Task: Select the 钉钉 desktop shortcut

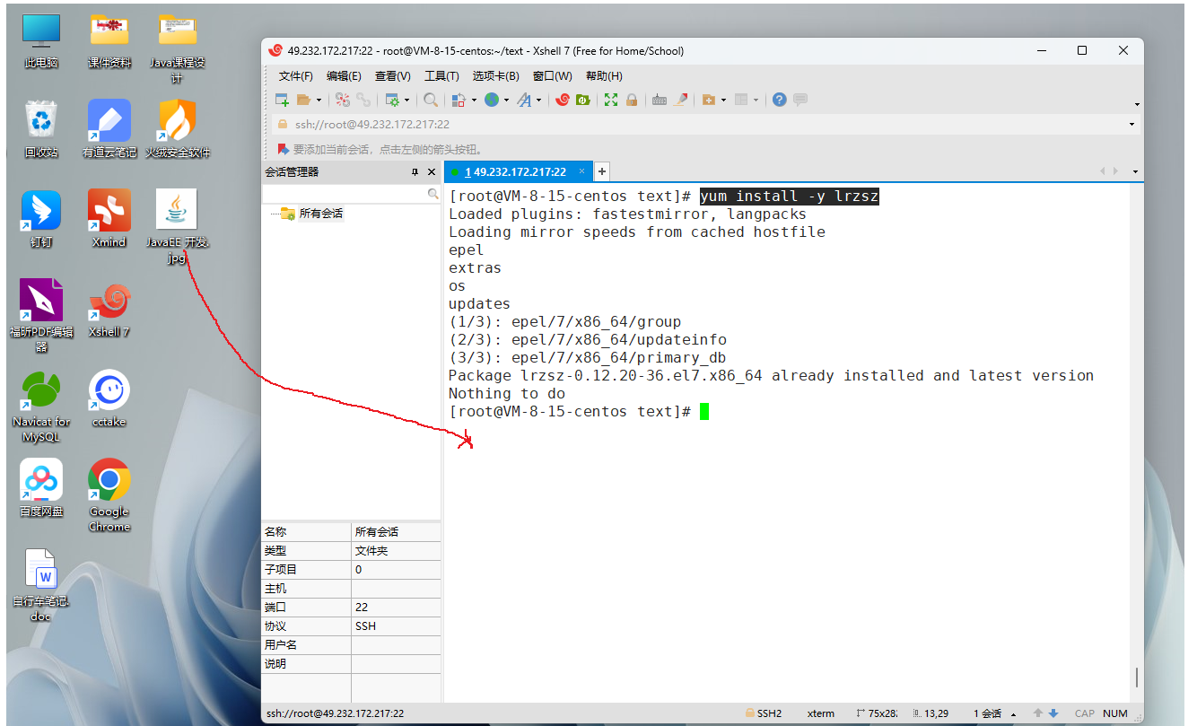Action: 41,219
